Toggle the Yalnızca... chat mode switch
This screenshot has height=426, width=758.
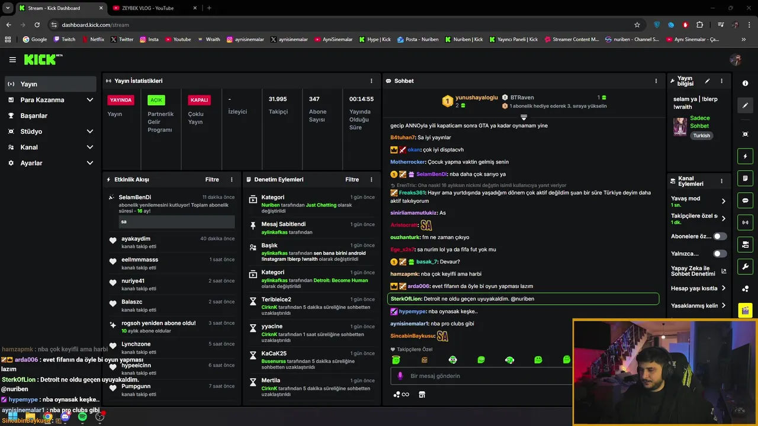[720, 254]
